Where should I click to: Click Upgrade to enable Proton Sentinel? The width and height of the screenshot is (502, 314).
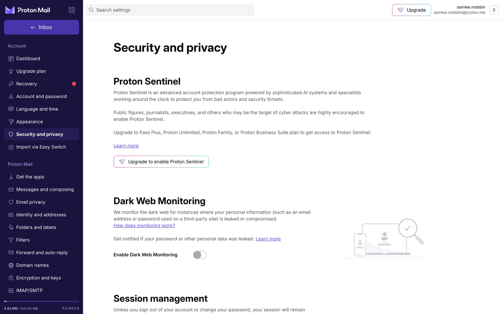[x=161, y=162]
